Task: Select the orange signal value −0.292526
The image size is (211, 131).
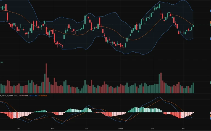Action: tap(43, 96)
